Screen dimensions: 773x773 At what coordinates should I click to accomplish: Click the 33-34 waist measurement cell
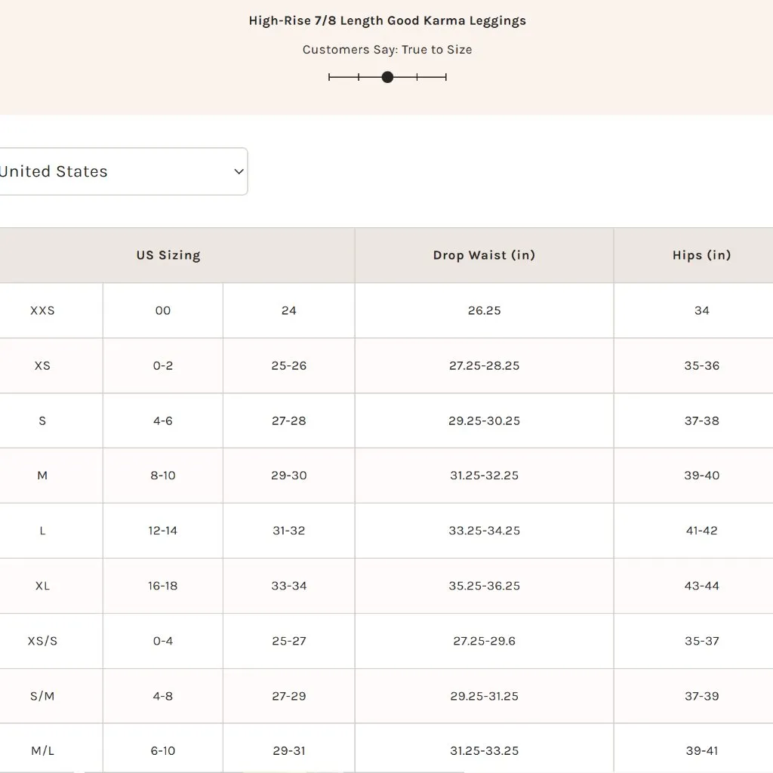(289, 586)
